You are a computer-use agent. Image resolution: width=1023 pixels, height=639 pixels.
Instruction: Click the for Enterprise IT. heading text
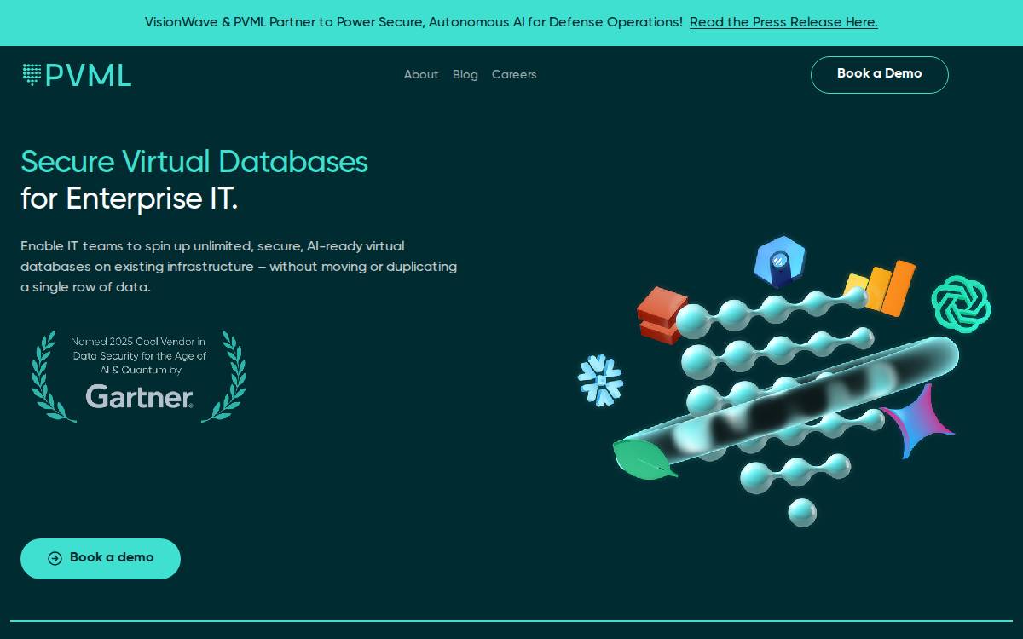(x=129, y=199)
